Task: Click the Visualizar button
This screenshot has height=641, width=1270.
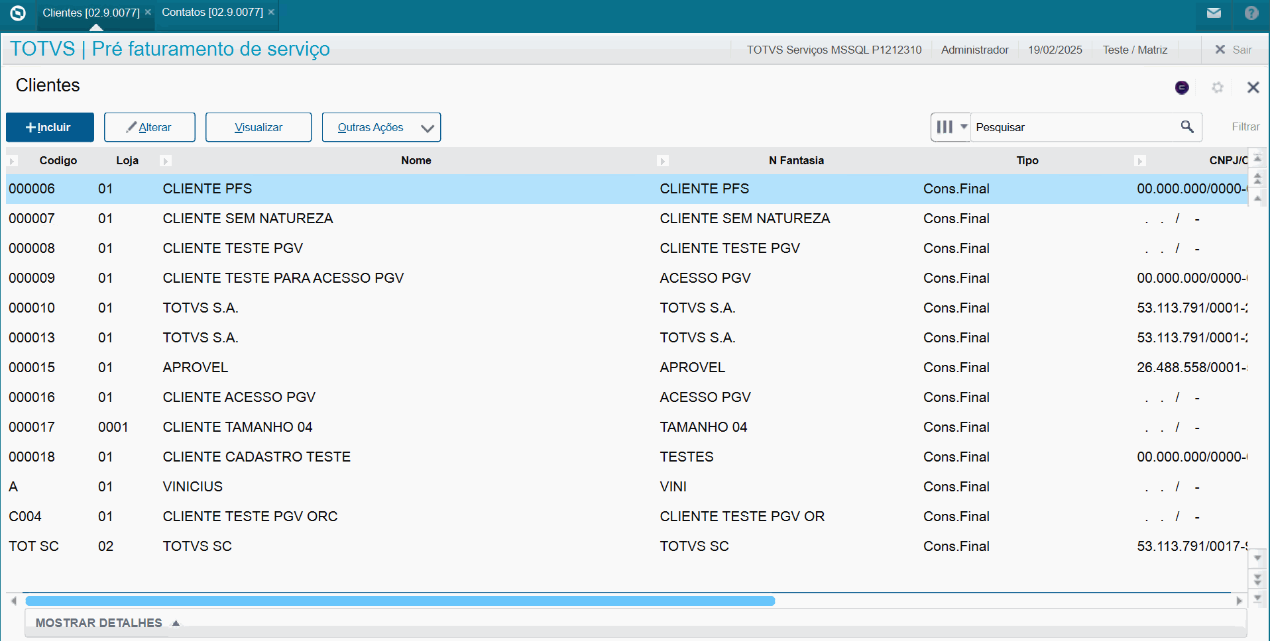Action: click(259, 127)
